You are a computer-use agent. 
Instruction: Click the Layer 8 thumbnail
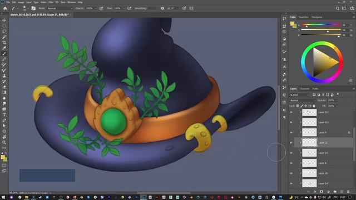pos(309,163)
